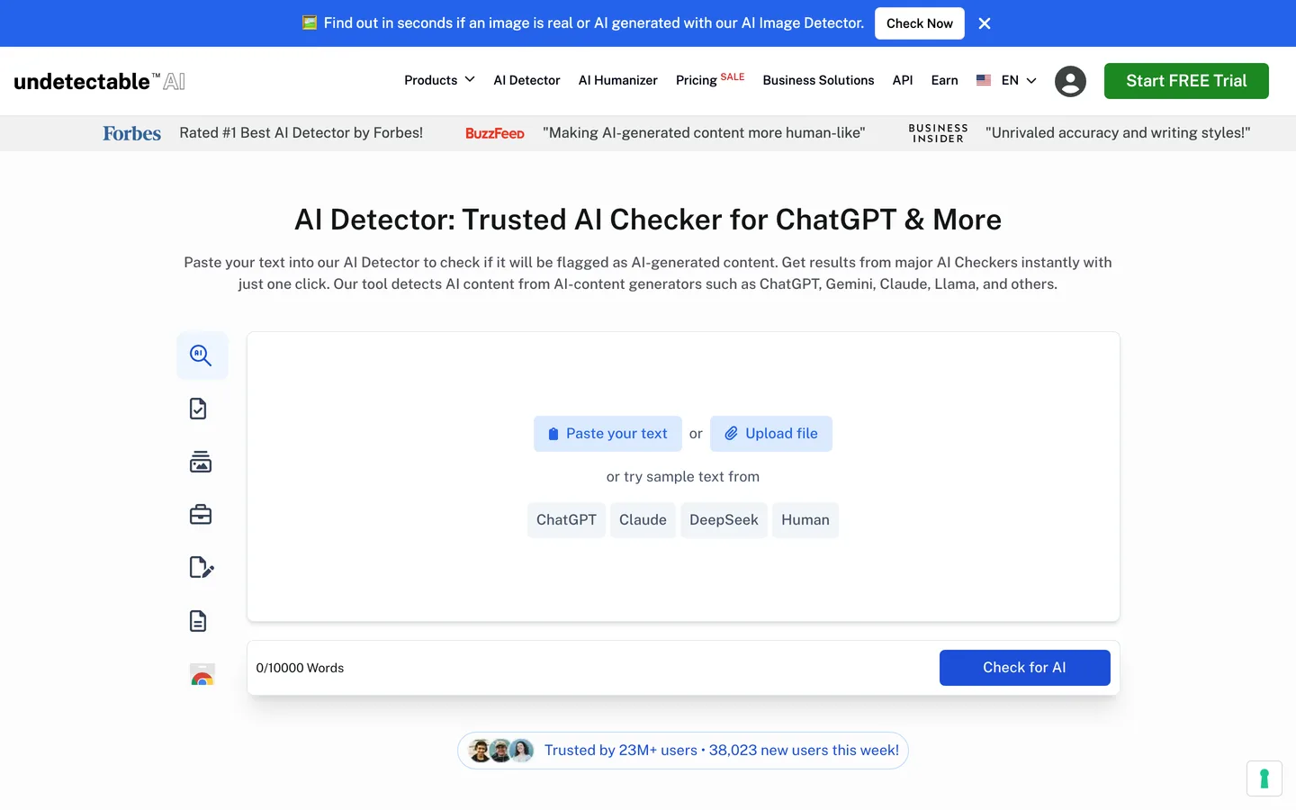Expand the Products dropdown menu
Image resolution: width=1296 pixels, height=810 pixels.
coord(439,80)
